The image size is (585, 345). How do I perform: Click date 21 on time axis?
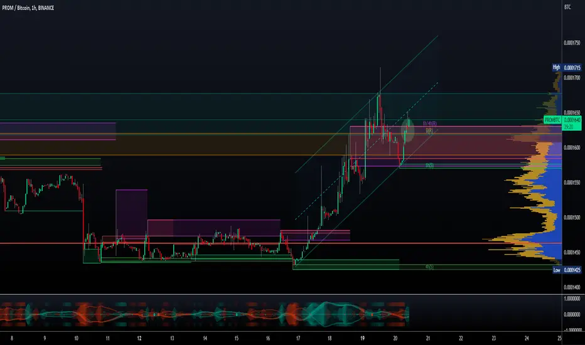coord(428,339)
